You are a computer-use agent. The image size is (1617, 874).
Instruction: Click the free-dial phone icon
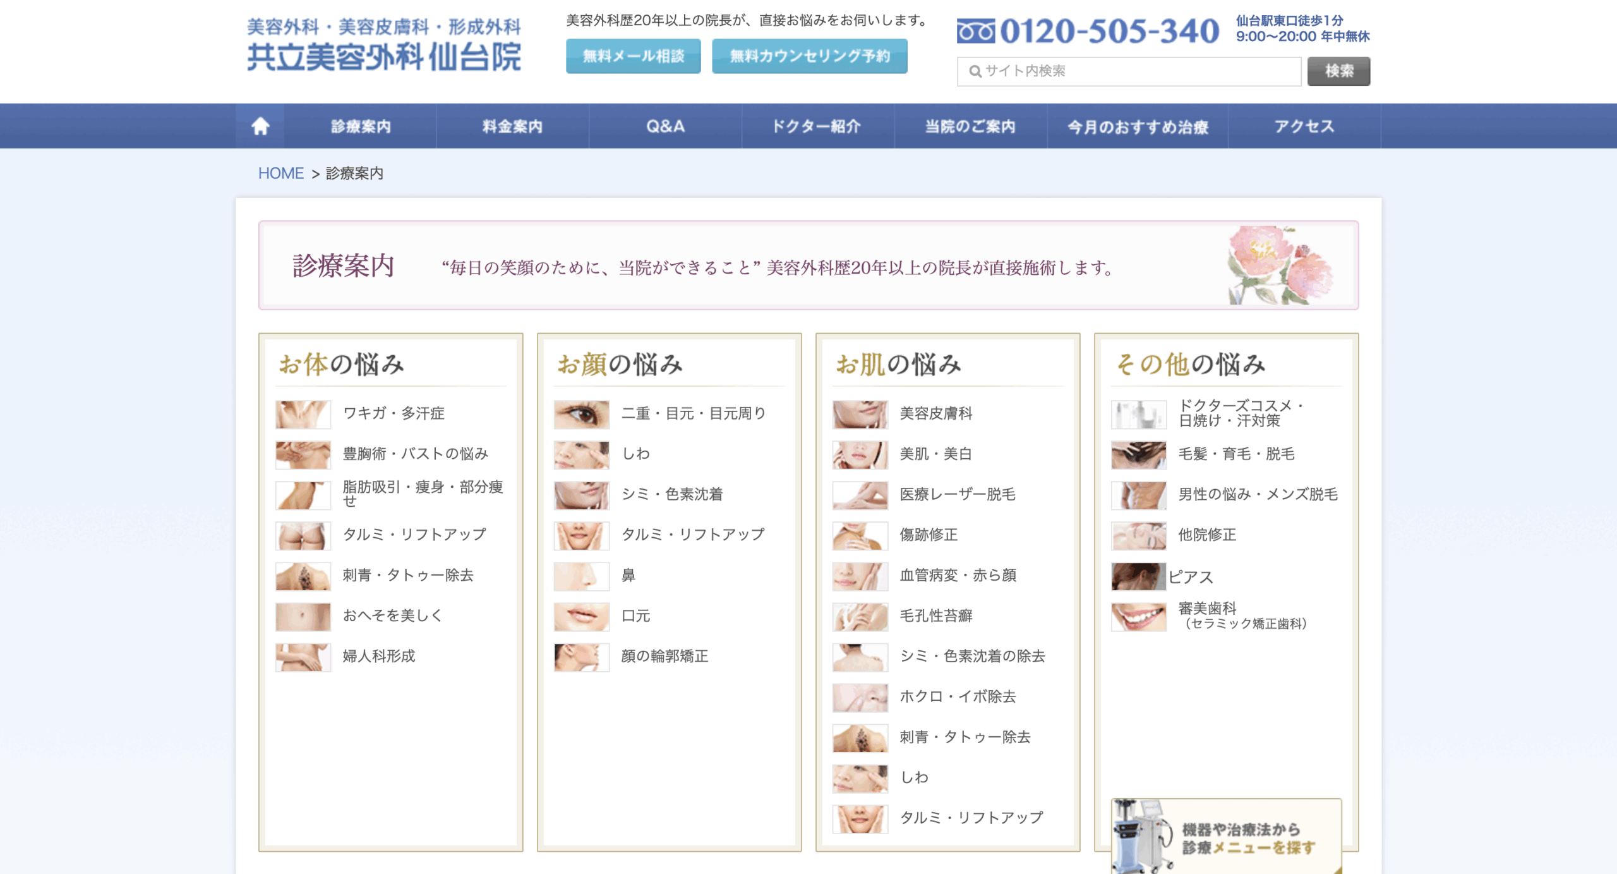pos(975,31)
